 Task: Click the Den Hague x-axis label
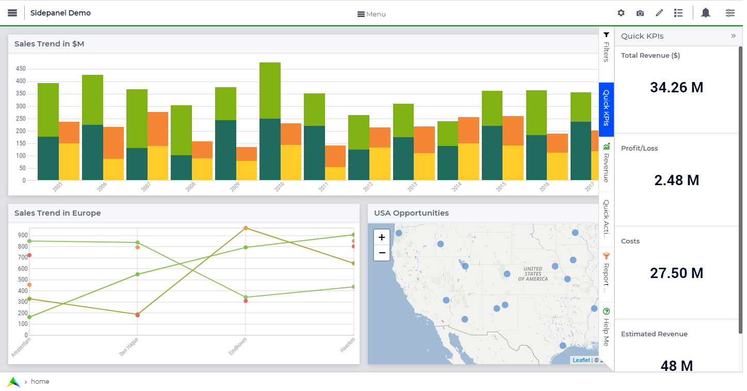129,347
